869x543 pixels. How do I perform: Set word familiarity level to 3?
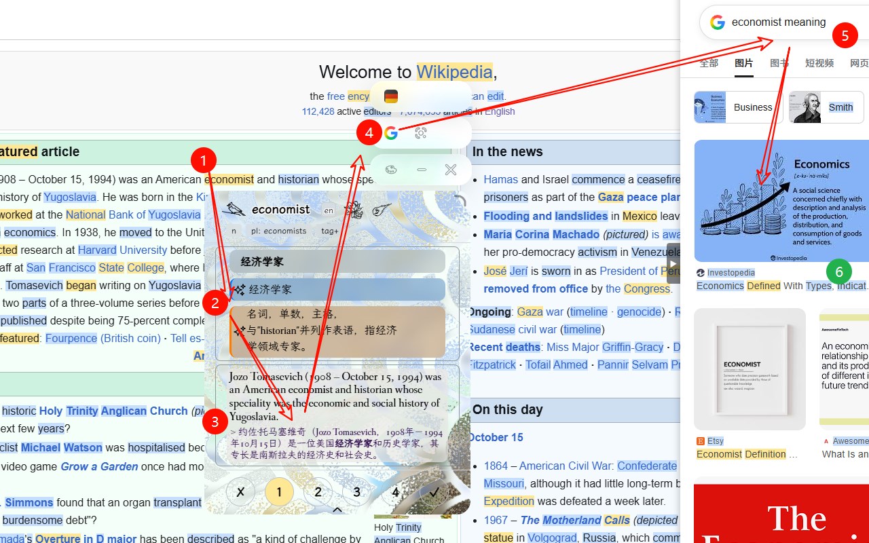click(x=357, y=492)
